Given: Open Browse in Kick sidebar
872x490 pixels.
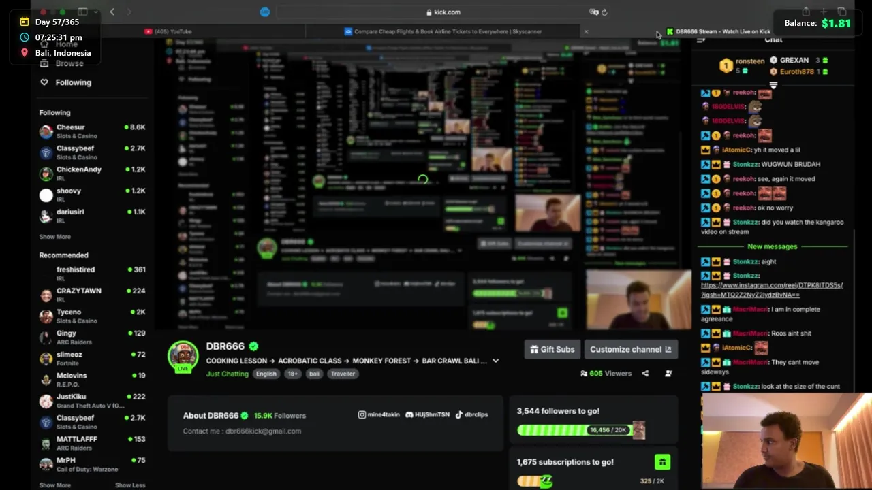Looking at the screenshot, I should coord(69,63).
